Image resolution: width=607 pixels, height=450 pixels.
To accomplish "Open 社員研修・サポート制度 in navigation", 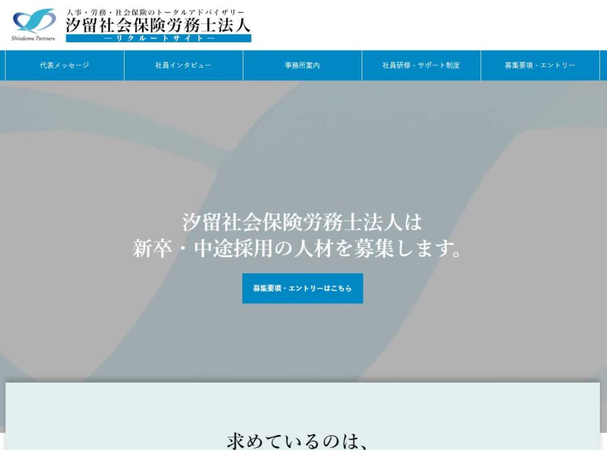I will (421, 65).
